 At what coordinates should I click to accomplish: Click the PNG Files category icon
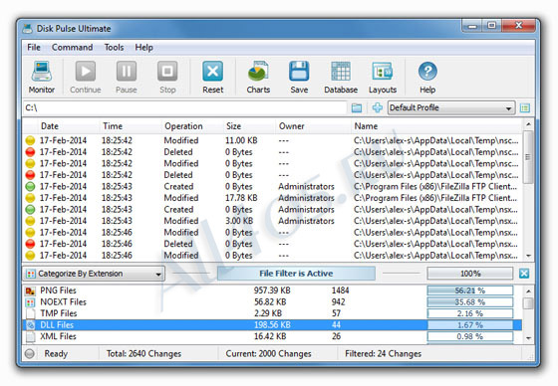pyautogui.click(x=30, y=290)
